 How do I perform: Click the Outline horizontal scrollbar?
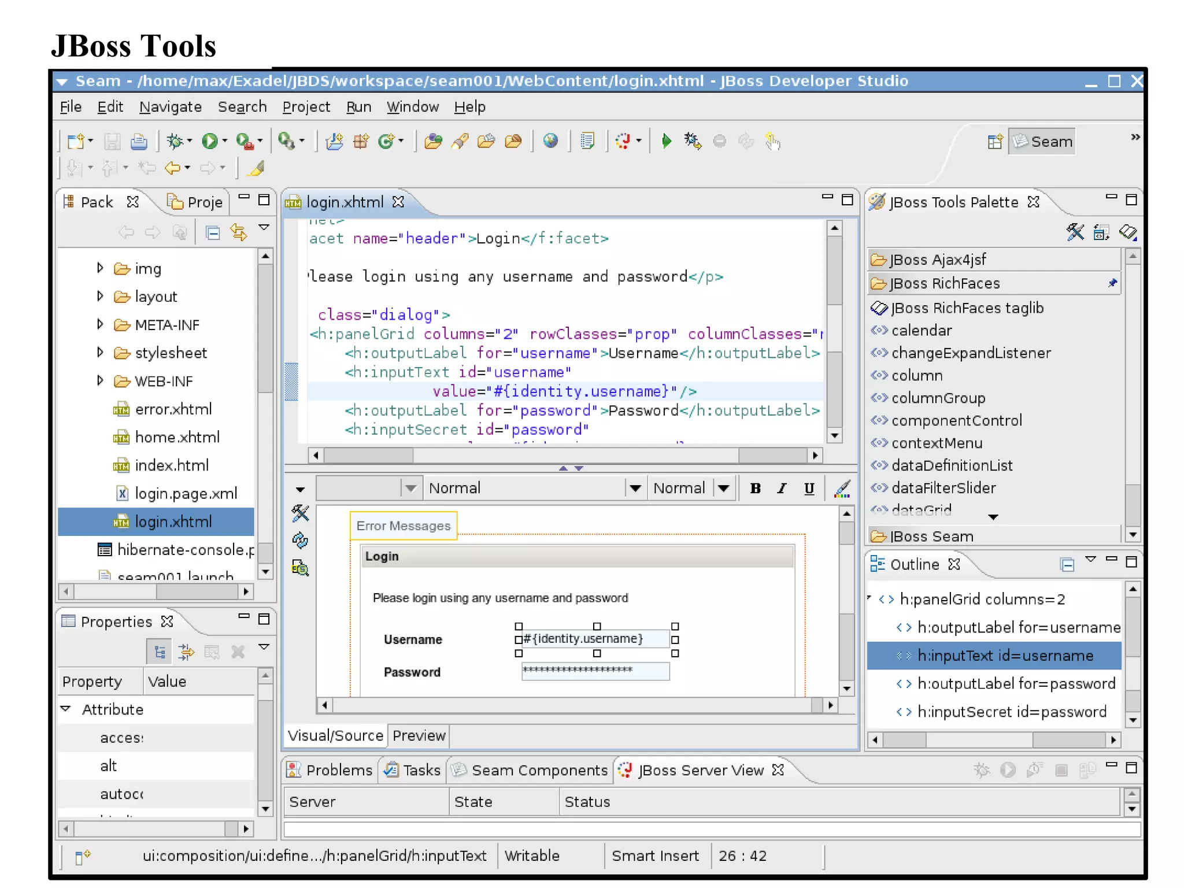994,740
